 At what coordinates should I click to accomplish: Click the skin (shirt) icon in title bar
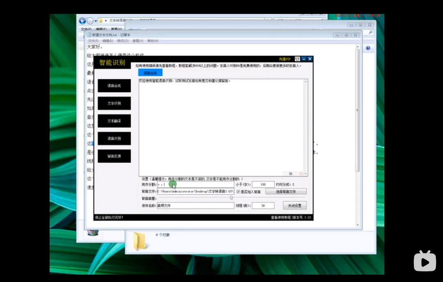(297, 59)
